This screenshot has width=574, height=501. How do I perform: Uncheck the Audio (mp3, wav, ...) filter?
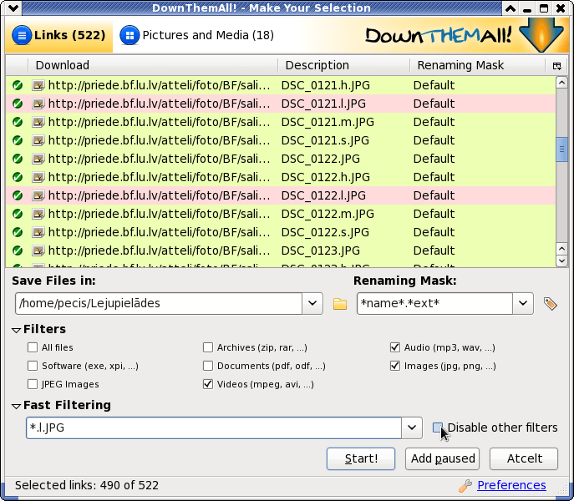pos(395,347)
